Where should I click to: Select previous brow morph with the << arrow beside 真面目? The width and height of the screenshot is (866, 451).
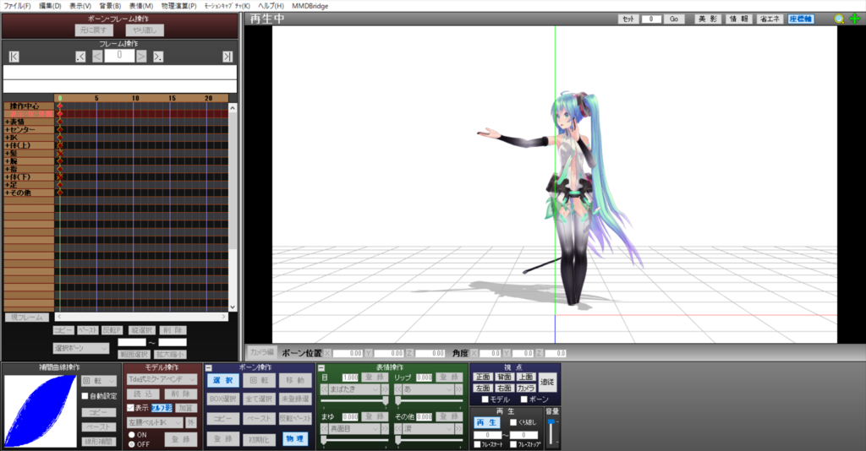pos(324,428)
